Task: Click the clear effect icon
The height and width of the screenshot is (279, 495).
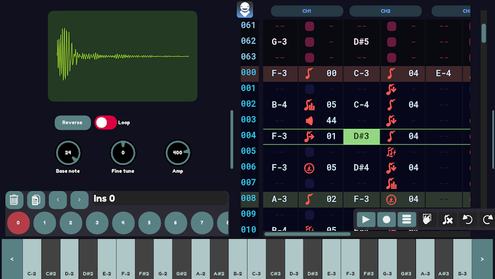Action: pos(447,220)
